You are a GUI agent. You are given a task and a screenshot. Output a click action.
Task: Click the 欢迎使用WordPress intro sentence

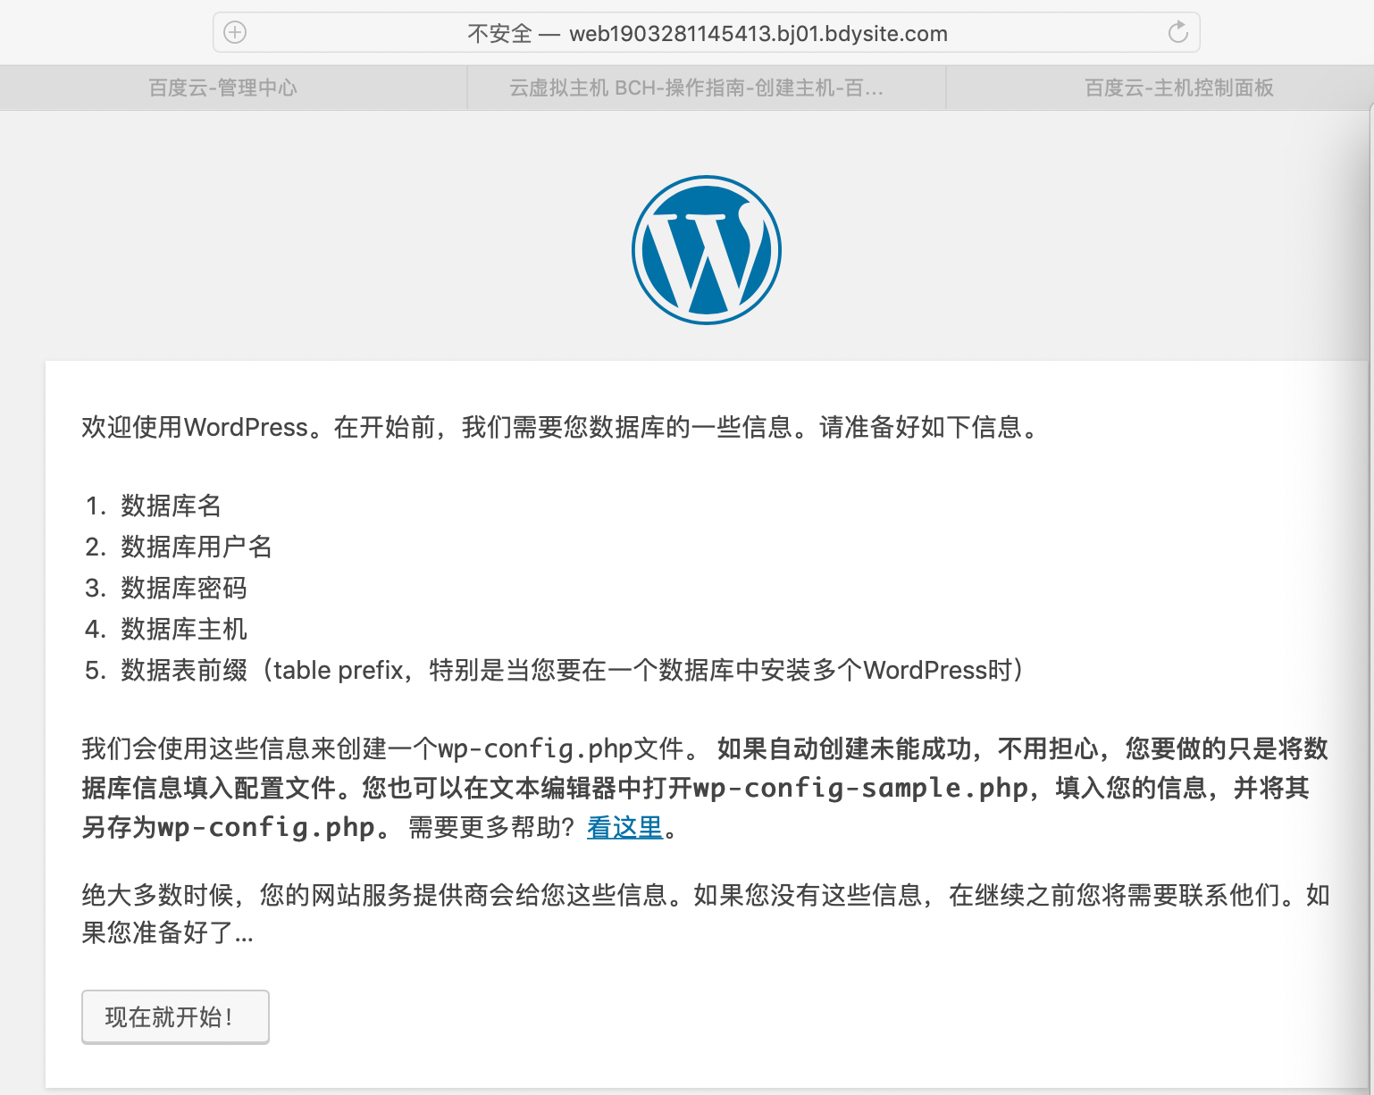pos(562,427)
